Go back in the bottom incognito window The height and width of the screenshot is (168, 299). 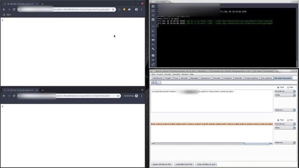4,96
